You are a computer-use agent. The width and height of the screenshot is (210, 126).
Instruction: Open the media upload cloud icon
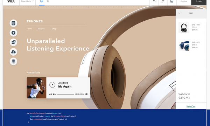tap(13, 52)
